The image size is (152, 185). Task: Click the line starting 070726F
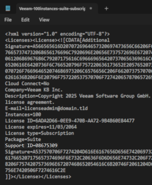pos(78,71)
